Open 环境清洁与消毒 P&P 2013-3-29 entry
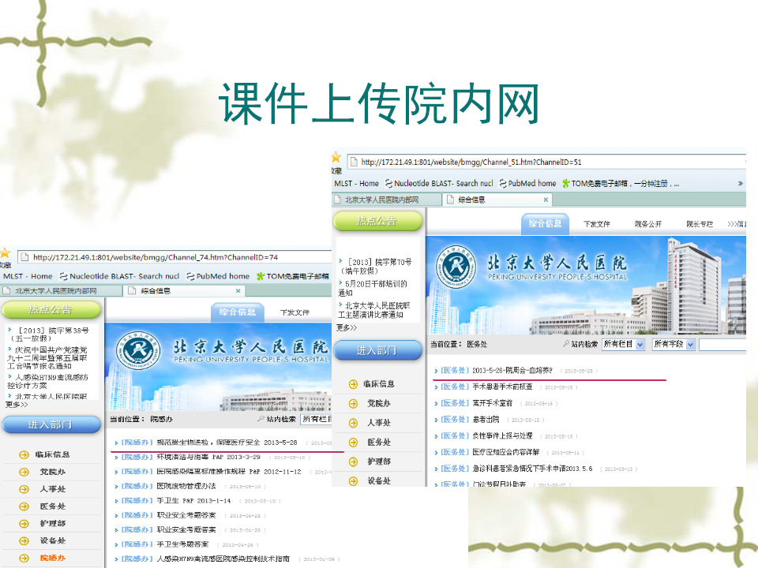758x568 pixels. point(208,457)
